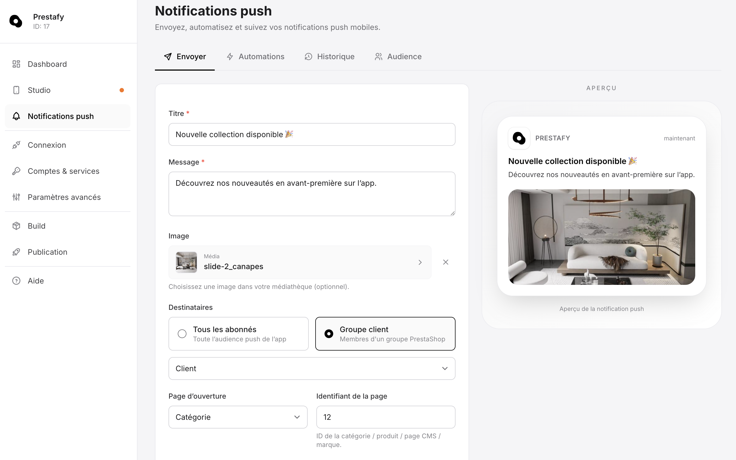736x460 pixels.
Task: Click the Titre input field
Action: pos(312,134)
